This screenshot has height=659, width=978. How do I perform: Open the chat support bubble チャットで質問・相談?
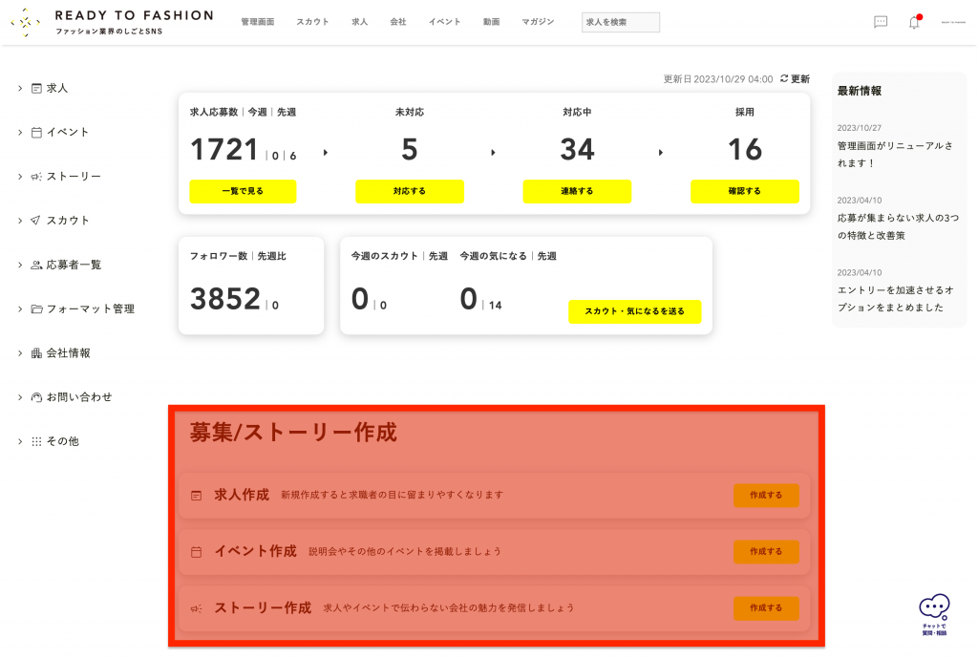click(934, 613)
